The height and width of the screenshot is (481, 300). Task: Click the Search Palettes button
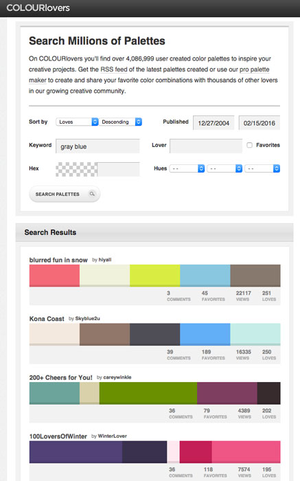(x=65, y=194)
